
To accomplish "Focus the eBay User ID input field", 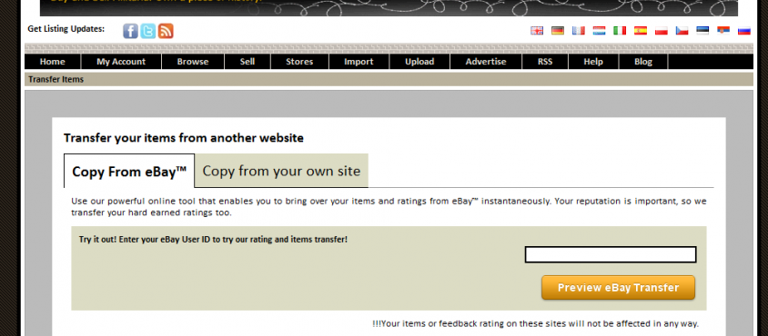I will 611,254.
